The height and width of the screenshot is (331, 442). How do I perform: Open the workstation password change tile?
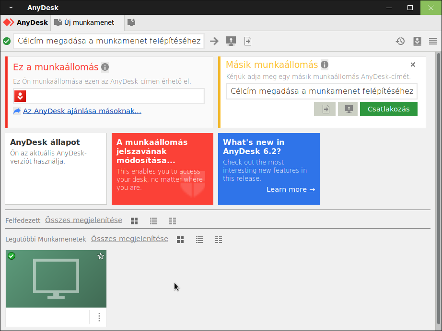(163, 169)
